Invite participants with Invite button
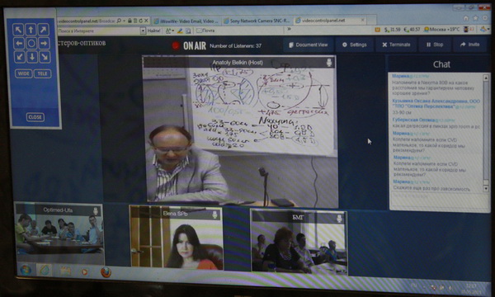 (x=470, y=45)
